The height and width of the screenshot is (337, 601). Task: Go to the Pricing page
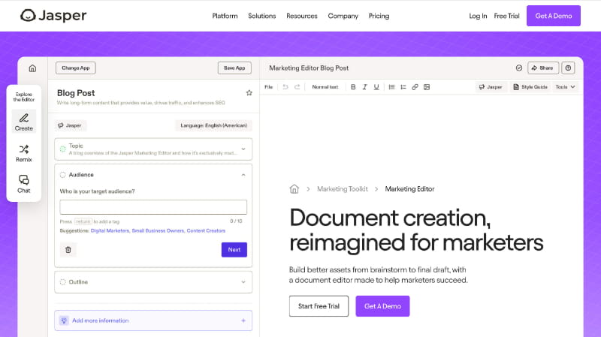[x=379, y=16]
